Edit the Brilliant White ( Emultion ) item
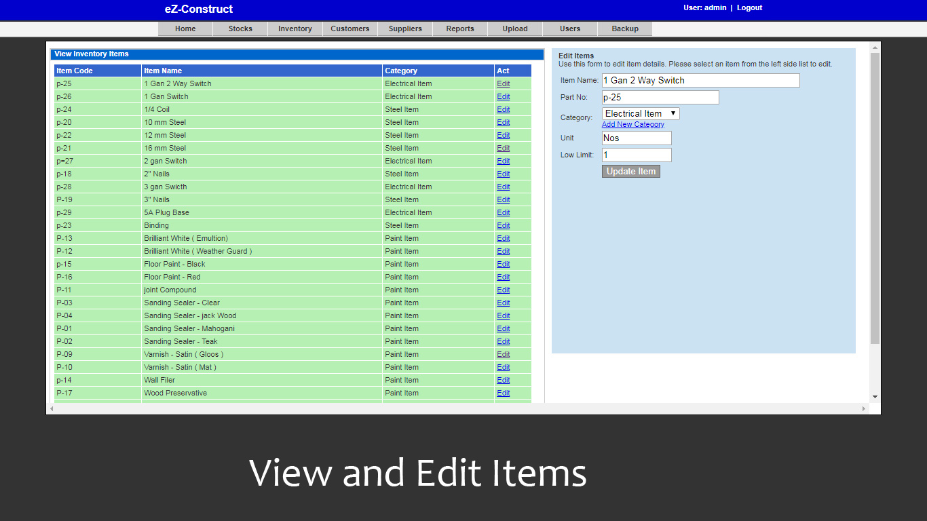This screenshot has width=927, height=521. [503, 238]
